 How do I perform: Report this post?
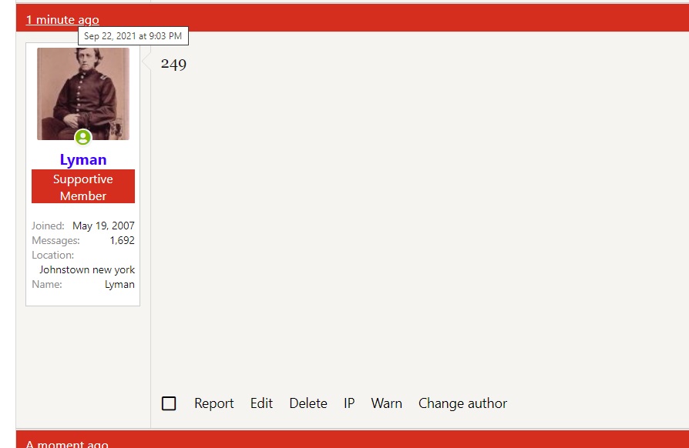click(x=213, y=403)
